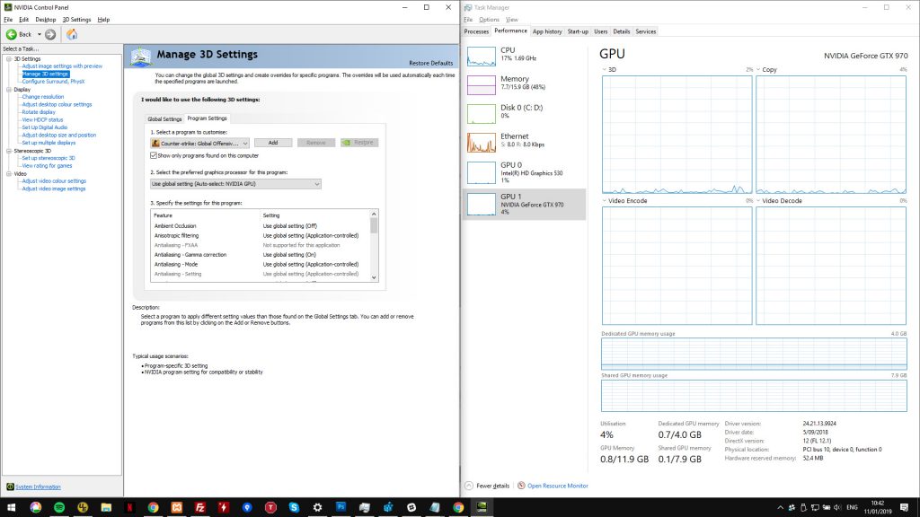Show hidden system tray icons
This screenshot has width=920, height=517.
[781, 508]
